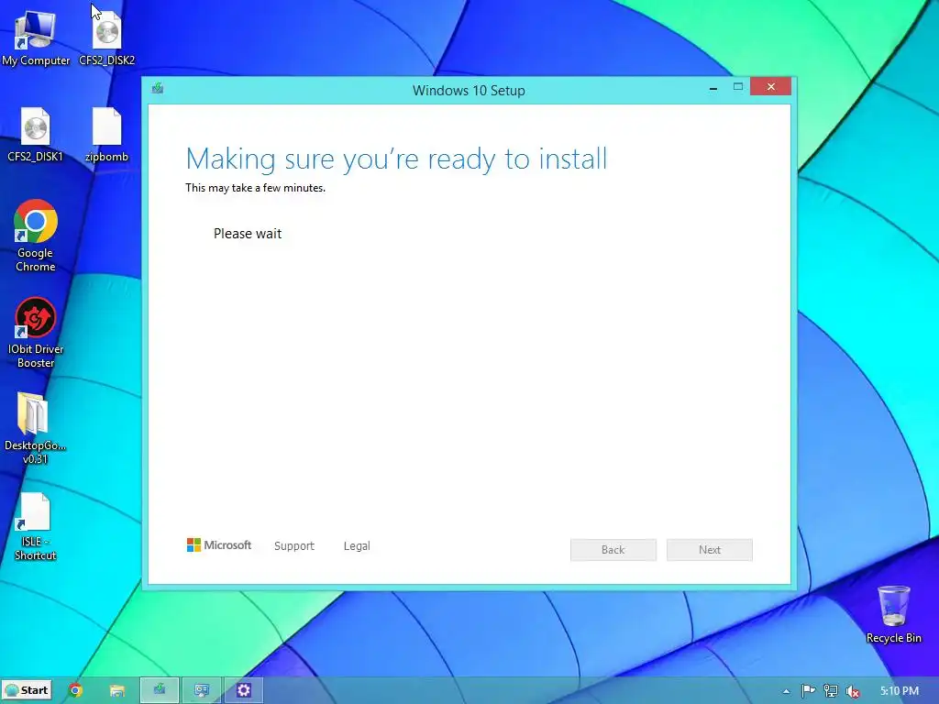Open the gear settings taskbar item
This screenshot has height=704, width=939.
pos(244,690)
